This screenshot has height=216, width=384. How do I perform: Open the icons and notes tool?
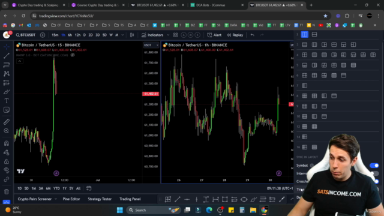7,110
